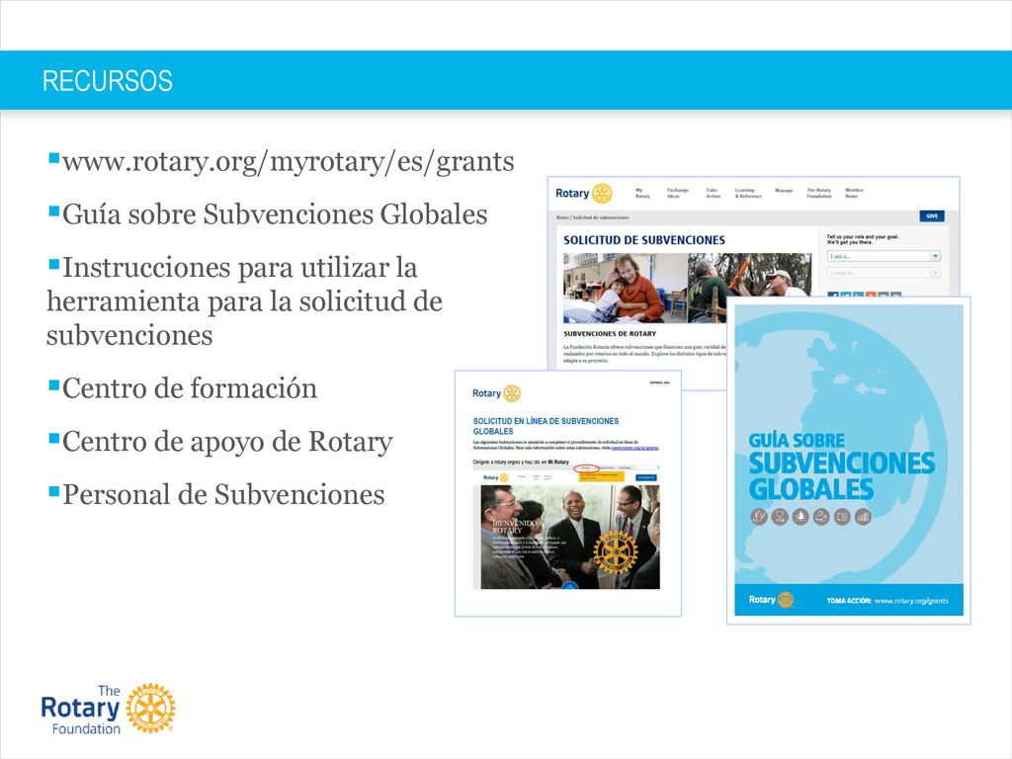Expand the 'I am a...' dropdown
The width and height of the screenshot is (1012, 759).
point(884,256)
